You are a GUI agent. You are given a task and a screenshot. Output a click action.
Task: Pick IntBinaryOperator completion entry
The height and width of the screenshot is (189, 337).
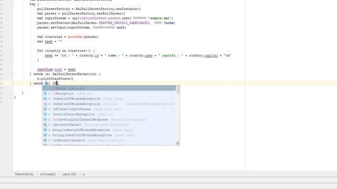[109, 140]
